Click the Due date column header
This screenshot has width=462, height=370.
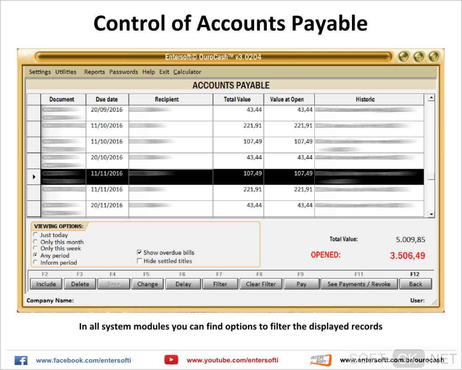[x=107, y=99]
